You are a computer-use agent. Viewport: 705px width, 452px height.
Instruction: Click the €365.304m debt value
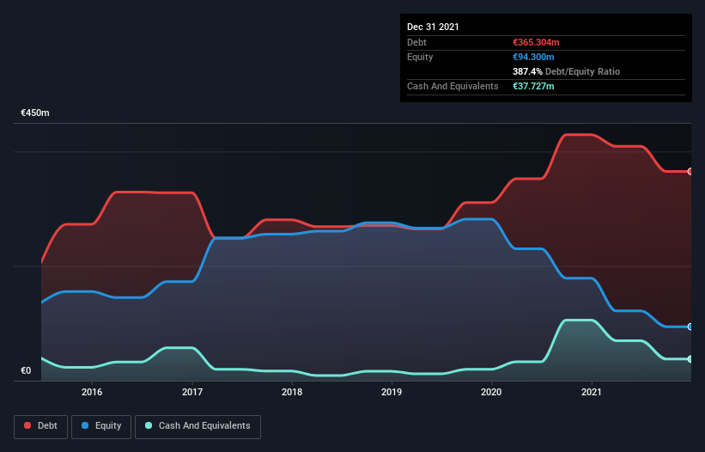click(536, 42)
